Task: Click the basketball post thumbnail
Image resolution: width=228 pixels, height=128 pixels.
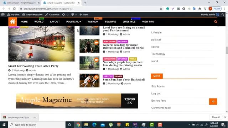Action: (89, 81)
